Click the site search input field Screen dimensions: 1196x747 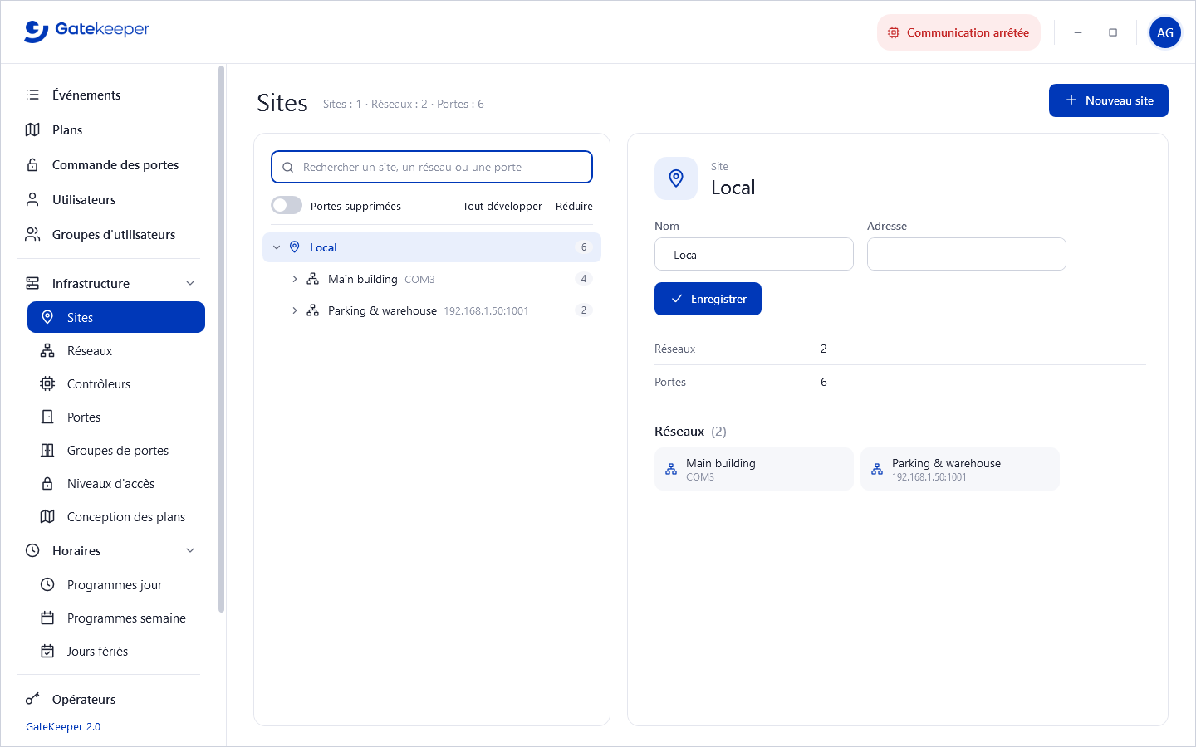(x=432, y=167)
